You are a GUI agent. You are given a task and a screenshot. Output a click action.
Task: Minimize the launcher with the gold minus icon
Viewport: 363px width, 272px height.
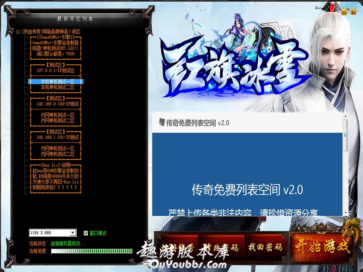point(345,12)
